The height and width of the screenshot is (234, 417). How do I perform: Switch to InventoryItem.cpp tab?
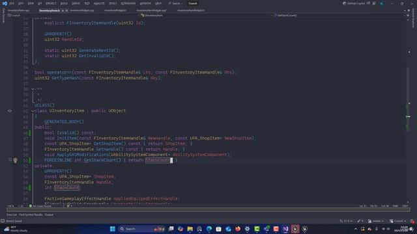coord(18,10)
